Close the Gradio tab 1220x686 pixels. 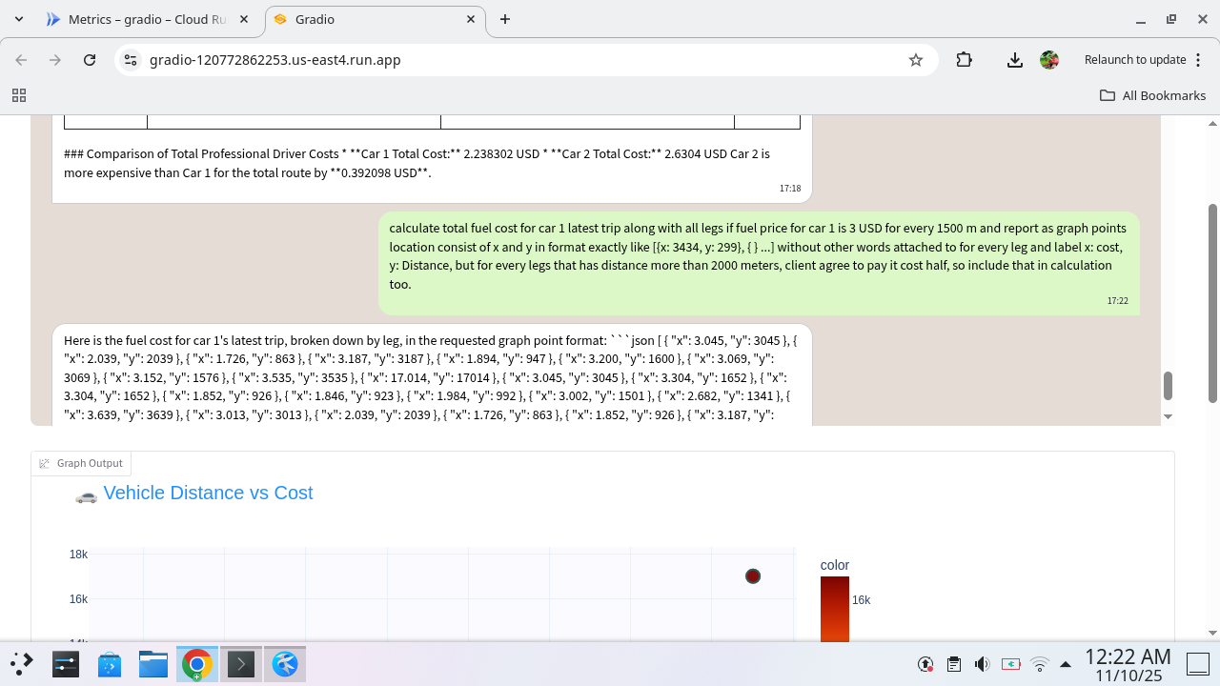click(471, 19)
